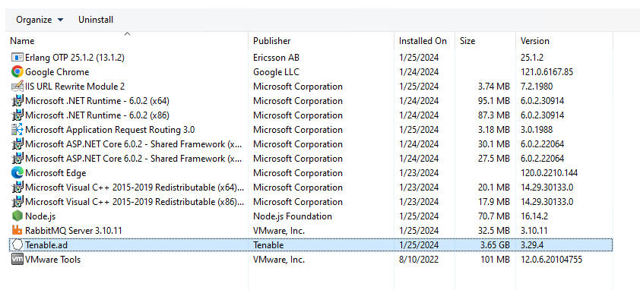640x290 pixels.
Task: Click the Microsoft Edge icon
Action: 17,173
